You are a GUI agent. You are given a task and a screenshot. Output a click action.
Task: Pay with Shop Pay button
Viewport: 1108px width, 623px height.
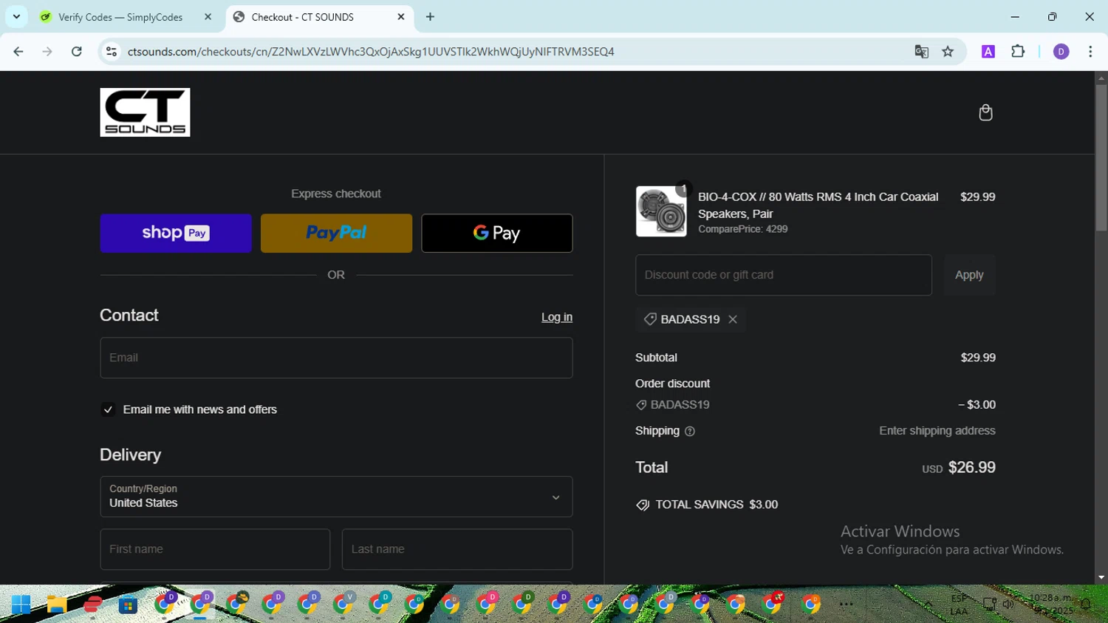(176, 234)
